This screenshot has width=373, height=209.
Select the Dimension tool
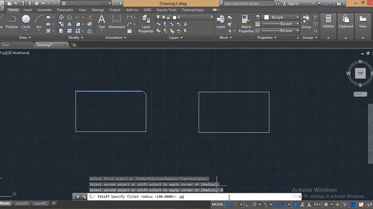(117, 22)
